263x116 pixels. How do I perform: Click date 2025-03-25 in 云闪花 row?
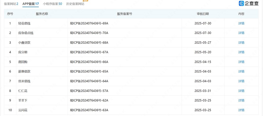(203, 110)
